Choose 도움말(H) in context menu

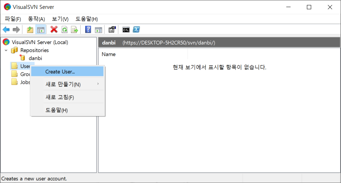[x=67, y=110]
